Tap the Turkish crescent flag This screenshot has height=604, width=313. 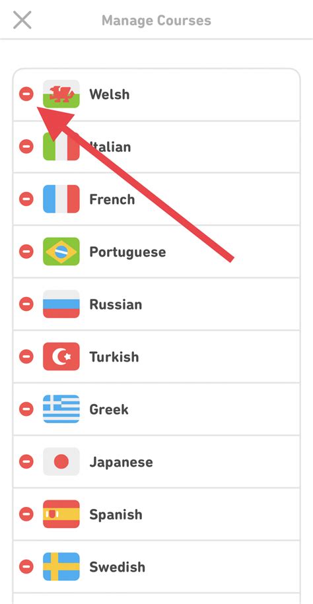61,356
